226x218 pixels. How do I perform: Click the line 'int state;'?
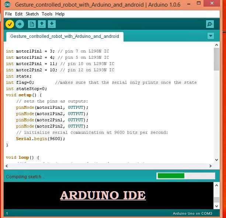(18, 76)
